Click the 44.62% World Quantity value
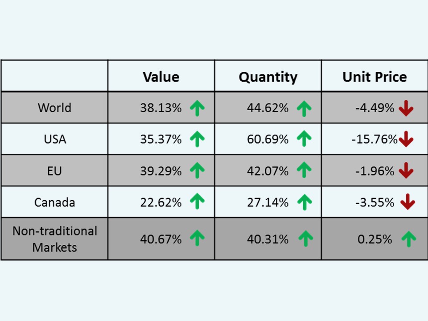Image resolution: width=428 pixels, height=321 pixels. (x=268, y=108)
